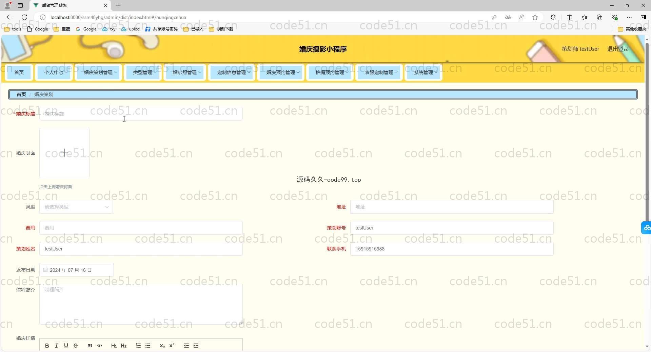Toggle italic formatting in editor
Image resolution: width=651 pixels, height=352 pixels.
(57, 346)
